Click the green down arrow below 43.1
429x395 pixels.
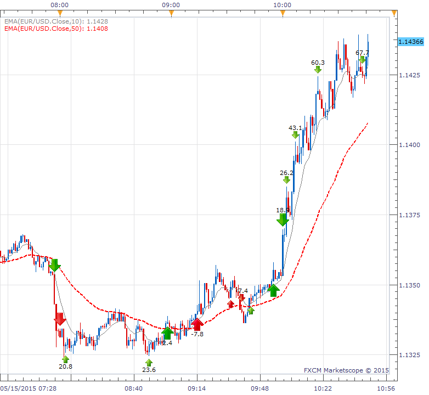click(295, 134)
